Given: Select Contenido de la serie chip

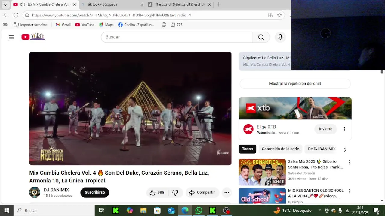Looking at the screenshot, I should (280, 149).
